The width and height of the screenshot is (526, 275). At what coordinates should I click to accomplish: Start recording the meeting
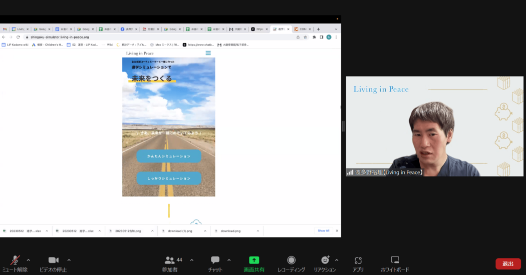pos(291,260)
